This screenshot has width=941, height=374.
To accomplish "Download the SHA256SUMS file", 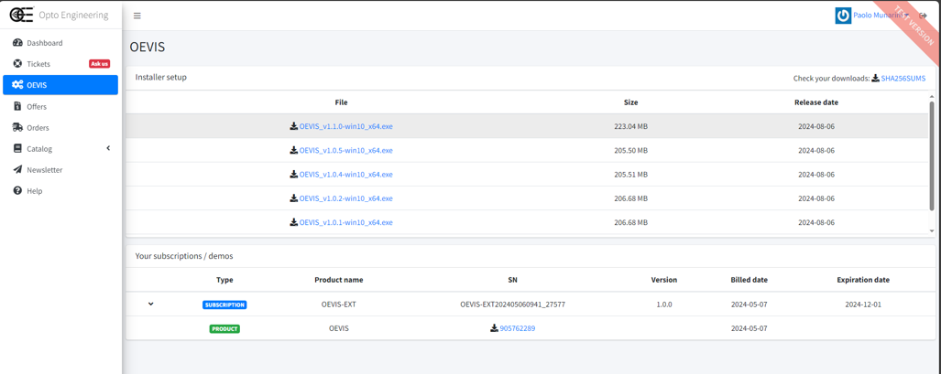I will pos(903,79).
